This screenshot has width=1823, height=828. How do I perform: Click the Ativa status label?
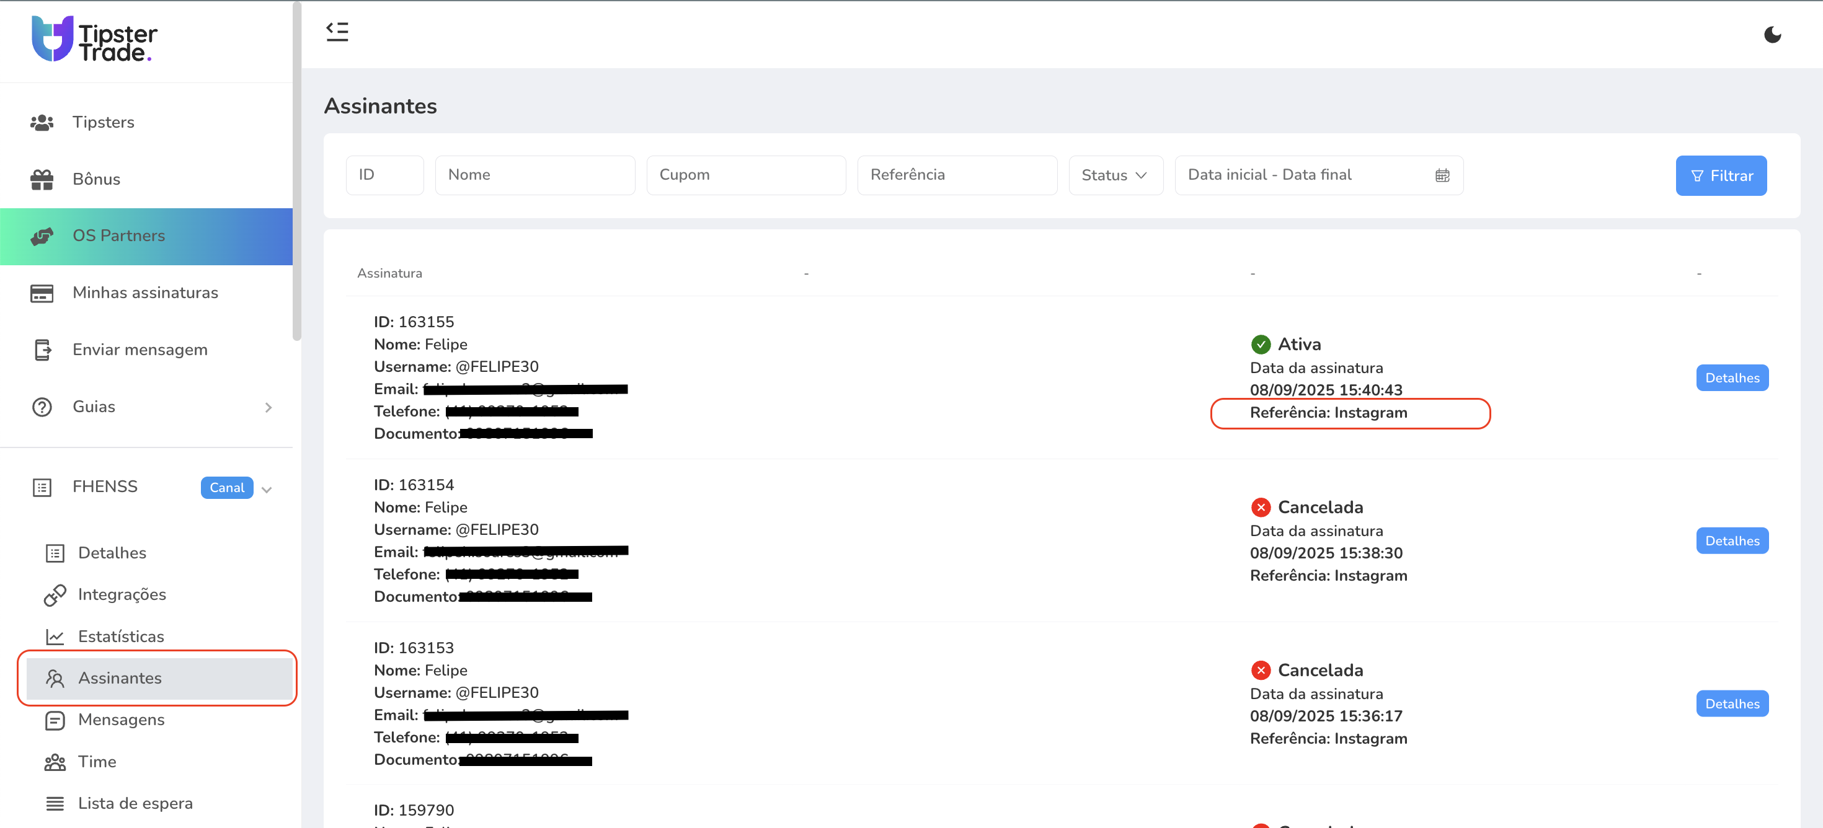coord(1298,345)
